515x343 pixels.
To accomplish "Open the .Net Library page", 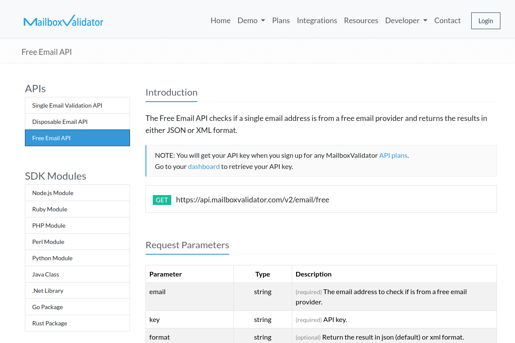I will pyautogui.click(x=77, y=291).
